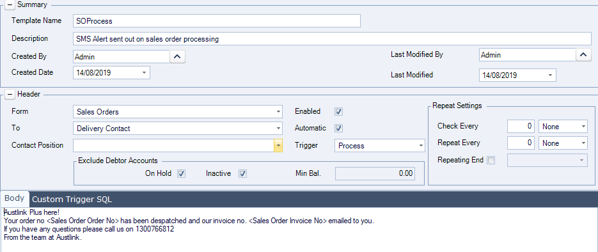Switch to the Custom Trigger SQL tab
The height and width of the screenshot is (252, 598).
pos(72,200)
